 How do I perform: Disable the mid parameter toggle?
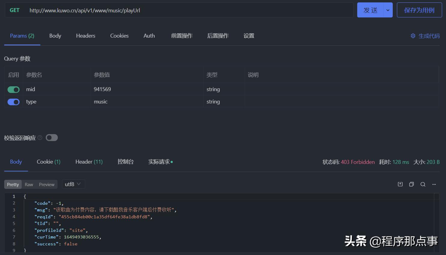[13, 89]
